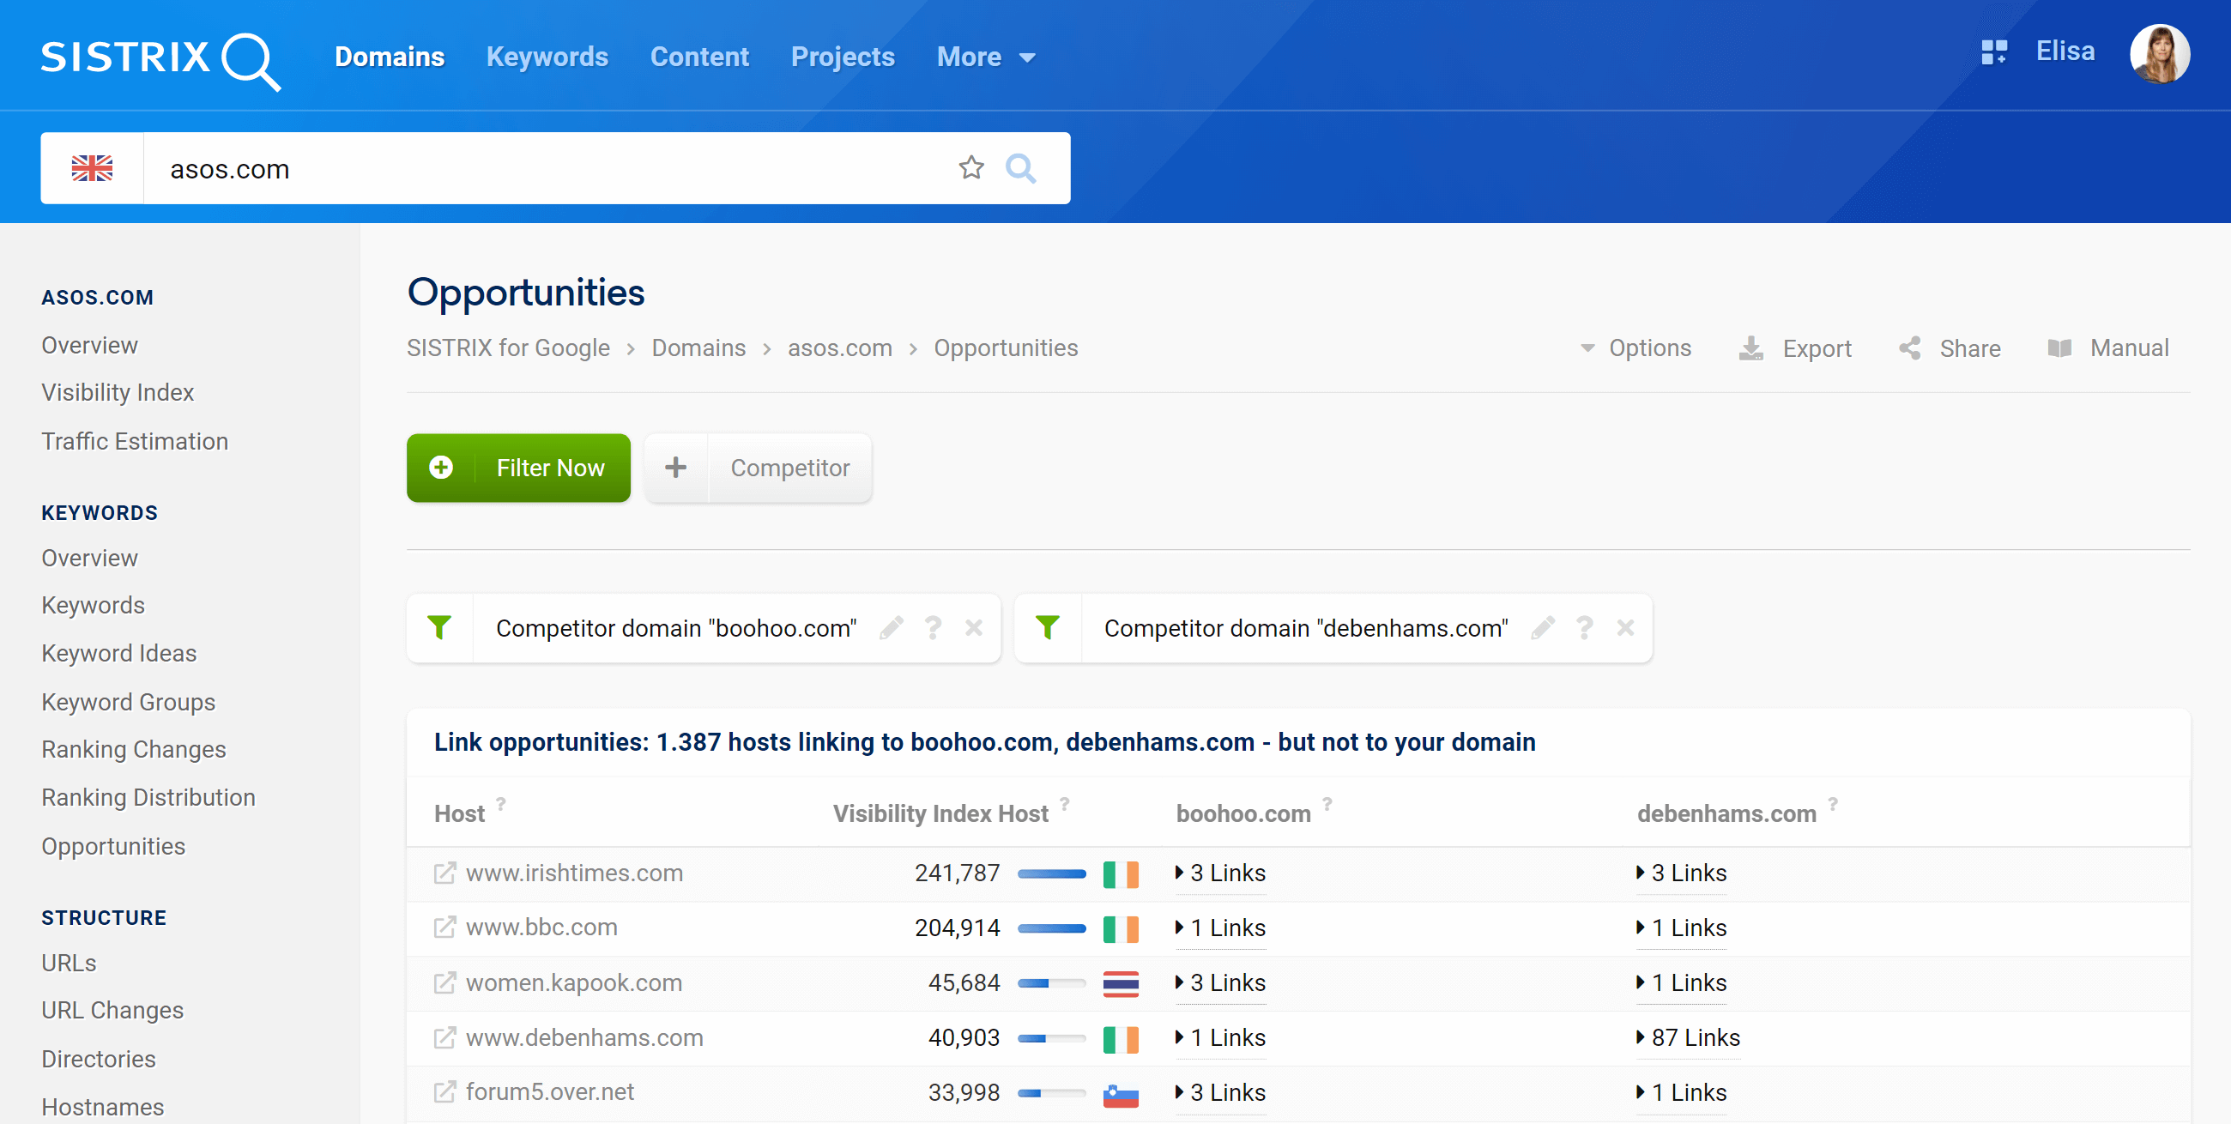Open women.kapook.com external link icon
The image size is (2231, 1124).
pos(444,982)
